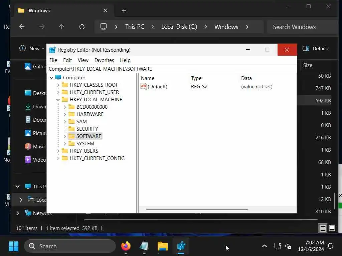Show hidden system tray icons
This screenshot has height=256, width=342.
click(265, 246)
